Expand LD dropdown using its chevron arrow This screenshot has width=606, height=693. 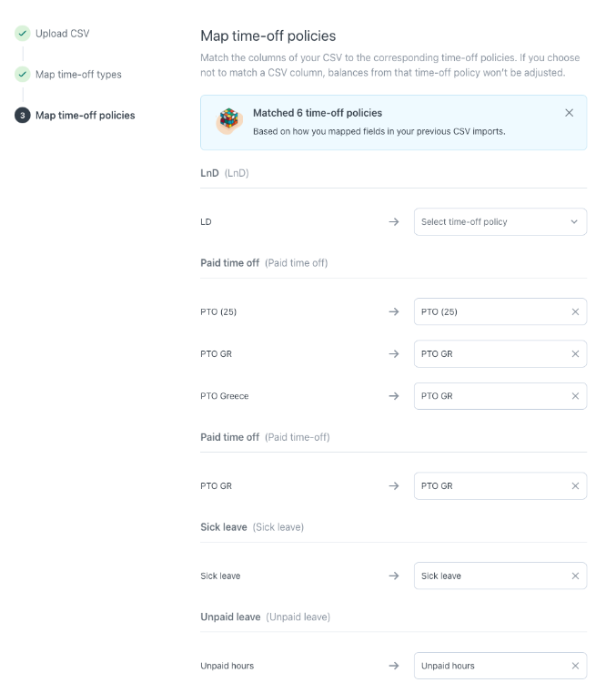[x=574, y=222]
